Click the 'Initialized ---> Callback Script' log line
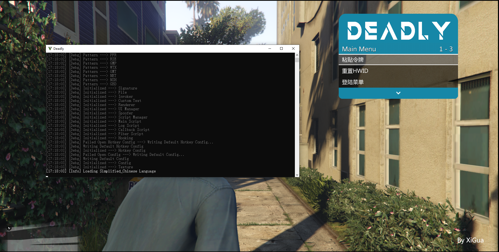 click(98, 130)
